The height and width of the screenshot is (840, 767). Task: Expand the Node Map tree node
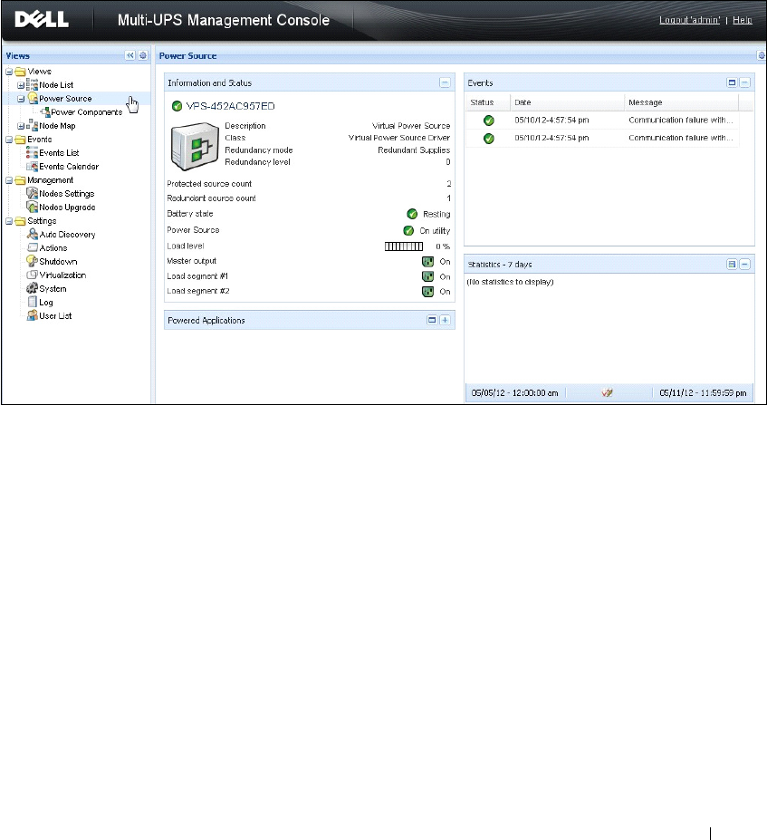pyautogui.click(x=20, y=126)
